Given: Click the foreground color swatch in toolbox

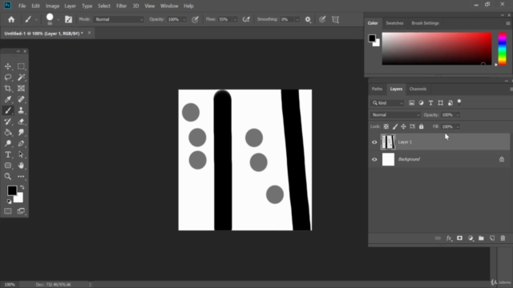Looking at the screenshot, I should (12, 190).
